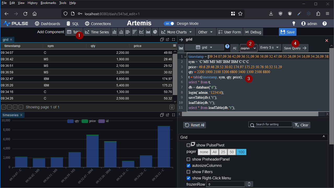This screenshot has height=188, width=334.
Task: Open the Every 5 s refresh dropdown
Action: [x=270, y=47]
